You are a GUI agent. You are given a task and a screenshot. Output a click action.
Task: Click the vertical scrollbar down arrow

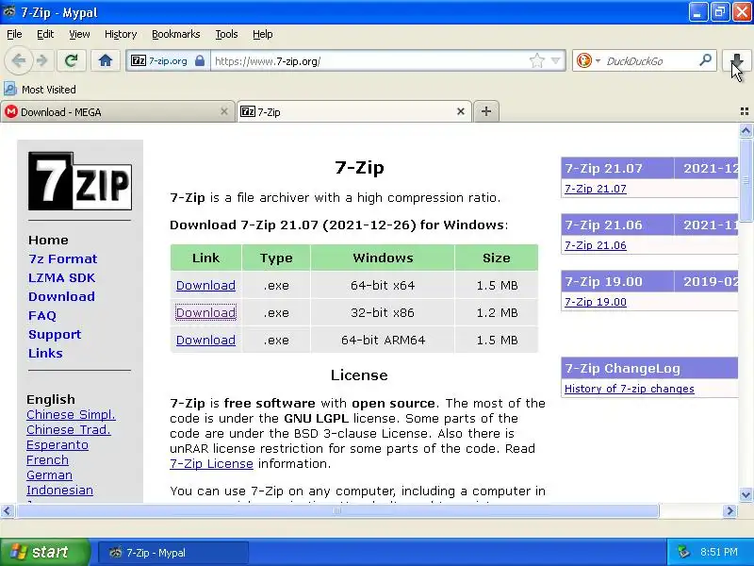click(746, 494)
